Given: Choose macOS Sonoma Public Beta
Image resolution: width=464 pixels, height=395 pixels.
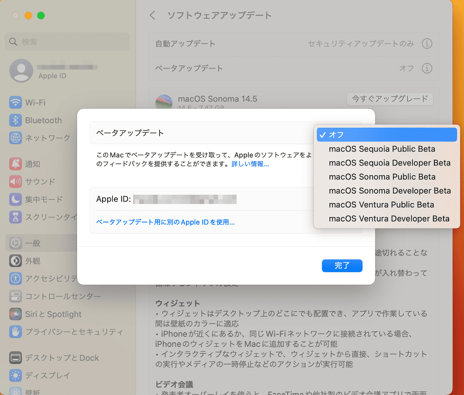Looking at the screenshot, I should pos(382,177).
